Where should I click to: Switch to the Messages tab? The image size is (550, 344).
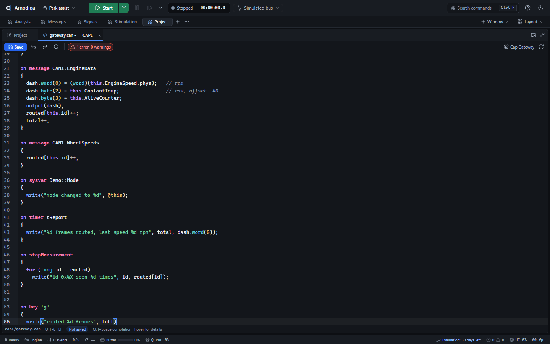[x=54, y=22]
